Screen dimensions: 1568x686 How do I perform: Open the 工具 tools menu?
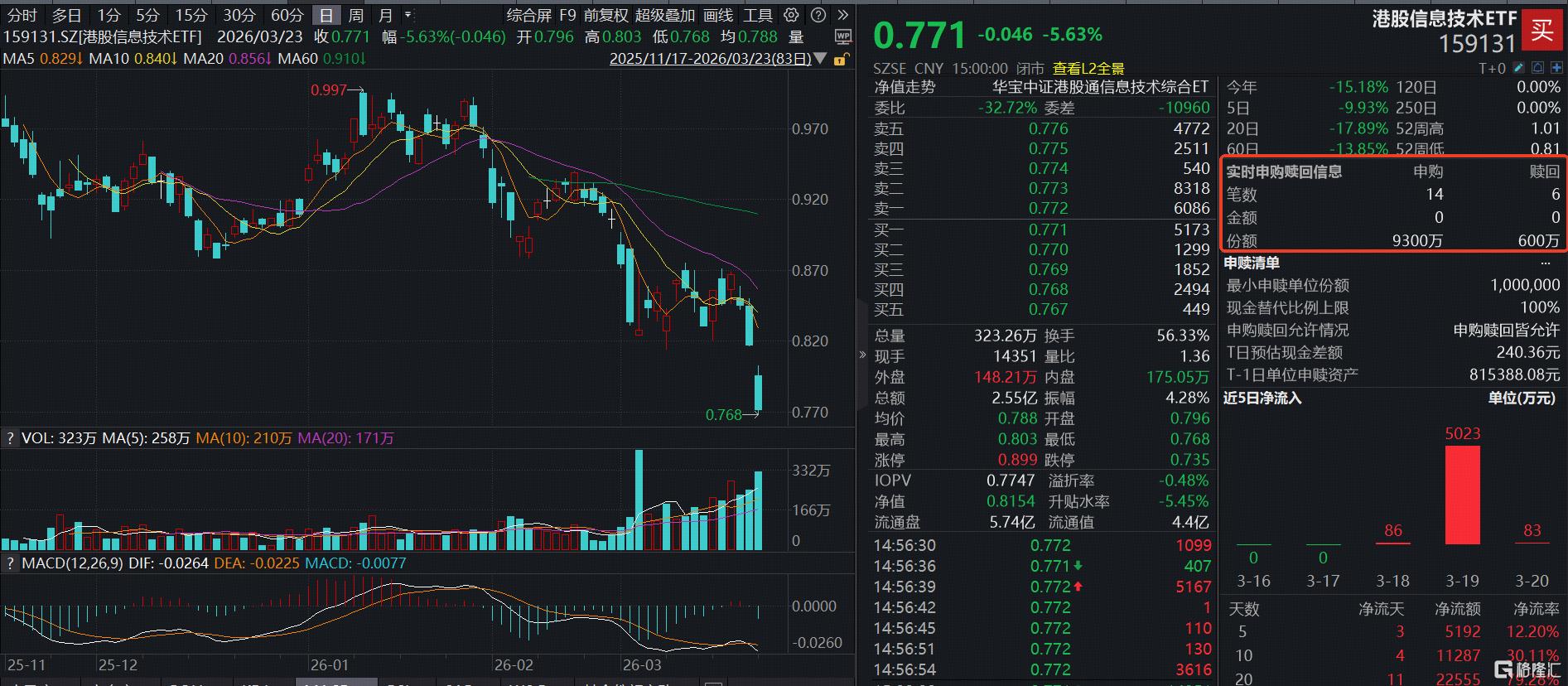tap(758, 15)
